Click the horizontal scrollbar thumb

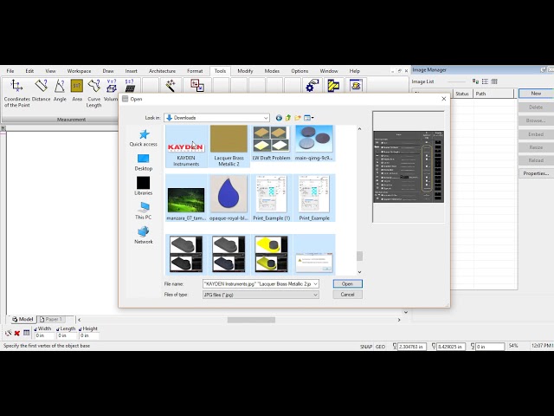pos(251,320)
